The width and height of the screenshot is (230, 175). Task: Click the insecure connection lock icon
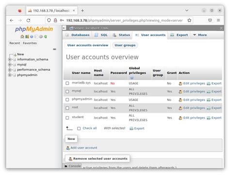55,20
